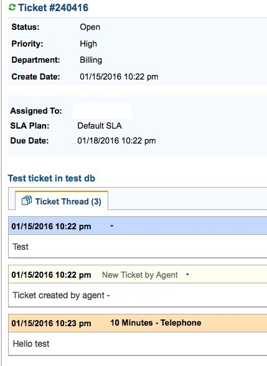The height and width of the screenshot is (366, 267).
Task: Click the 10:23 pm timestamp on orange header
Action: pyautogui.click(x=51, y=323)
